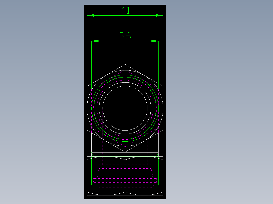Click the CAD drawing thumbnail preview
The image size is (273, 204).
pos(125,102)
